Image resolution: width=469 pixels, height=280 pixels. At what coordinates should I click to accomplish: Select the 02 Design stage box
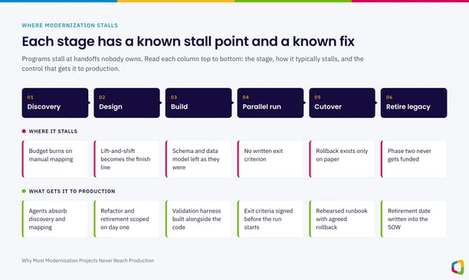coord(126,103)
